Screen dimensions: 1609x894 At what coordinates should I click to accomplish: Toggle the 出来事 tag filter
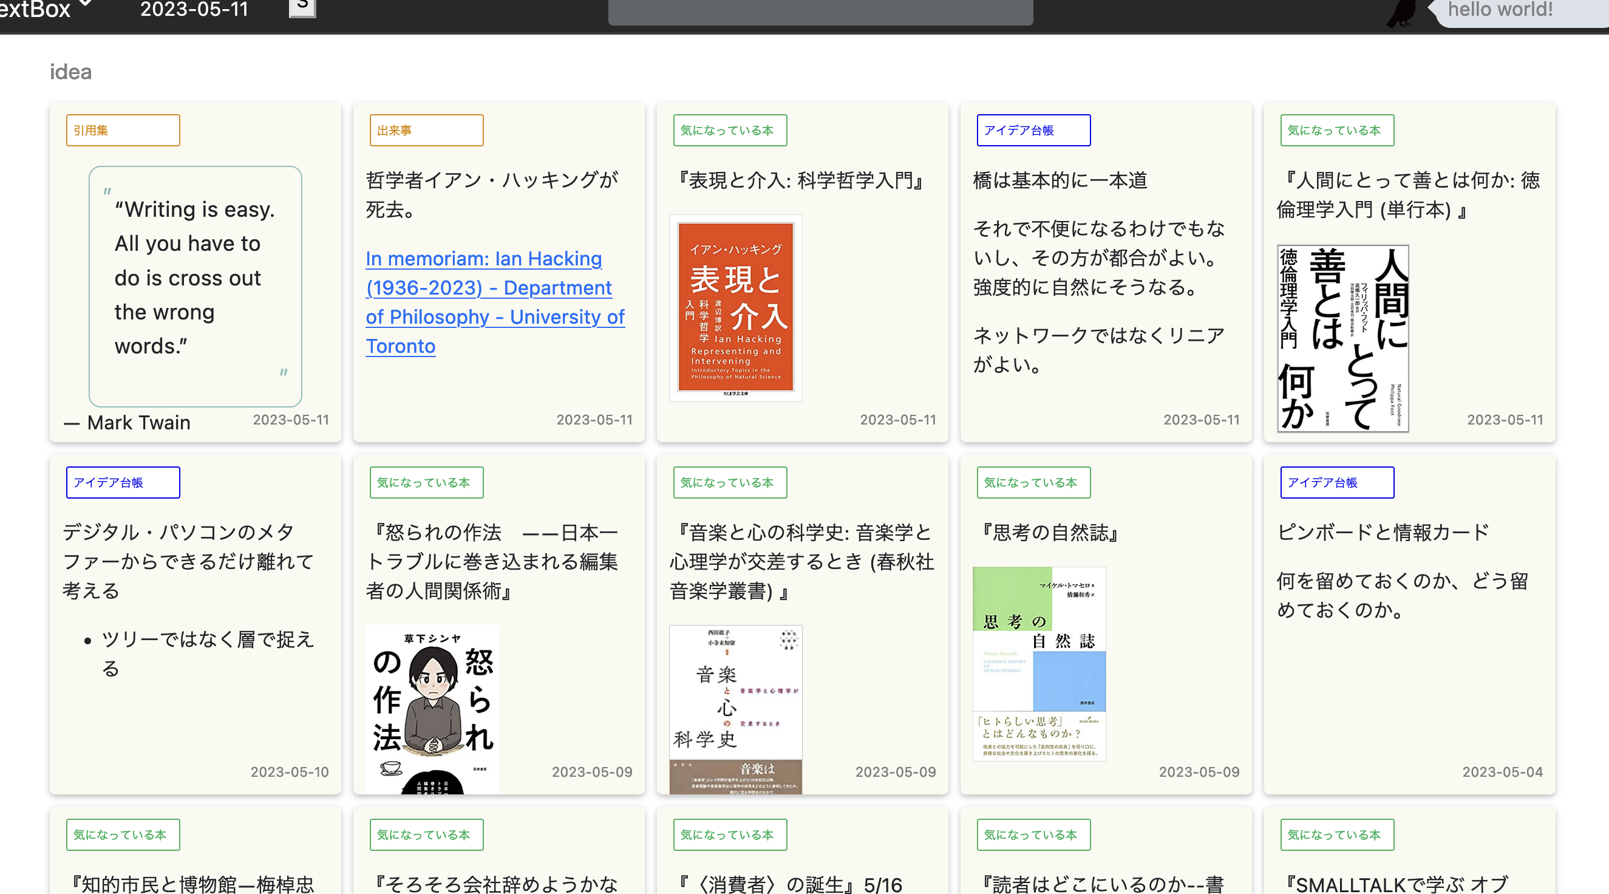(x=427, y=129)
